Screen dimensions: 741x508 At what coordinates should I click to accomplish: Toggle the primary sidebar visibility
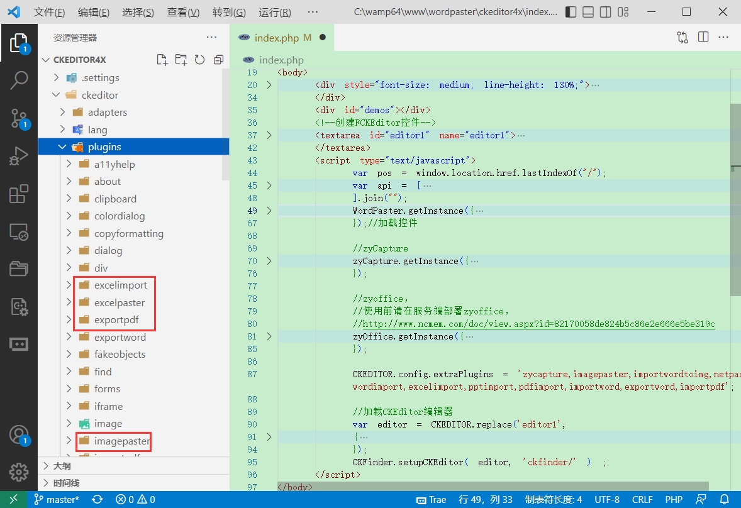(x=570, y=13)
